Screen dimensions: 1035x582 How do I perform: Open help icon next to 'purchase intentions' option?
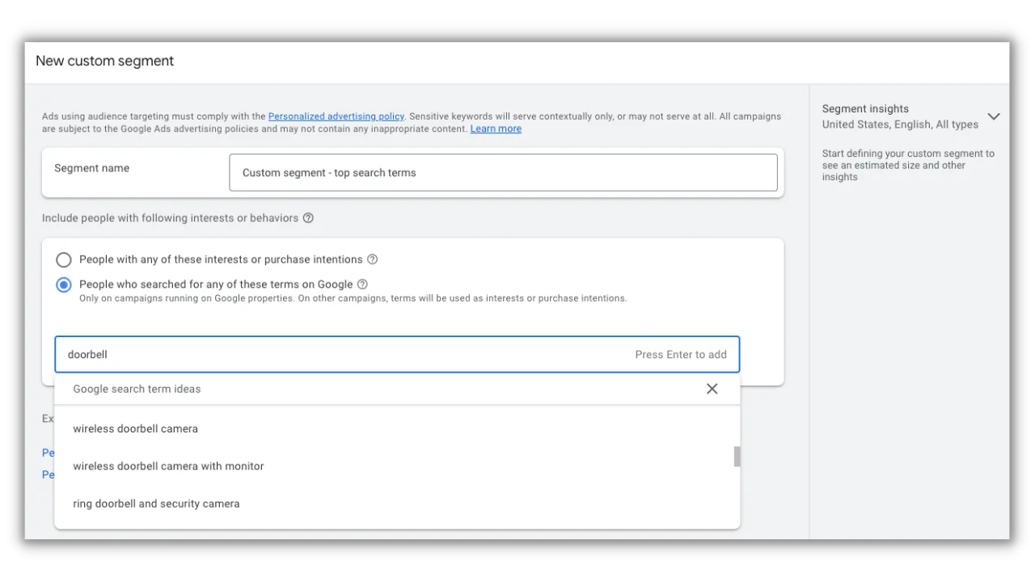point(372,259)
